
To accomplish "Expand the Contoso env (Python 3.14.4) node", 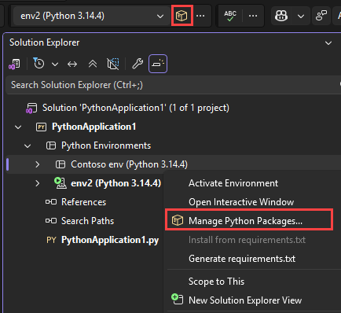I will pos(38,164).
